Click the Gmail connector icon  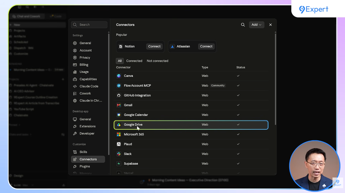coord(119,105)
